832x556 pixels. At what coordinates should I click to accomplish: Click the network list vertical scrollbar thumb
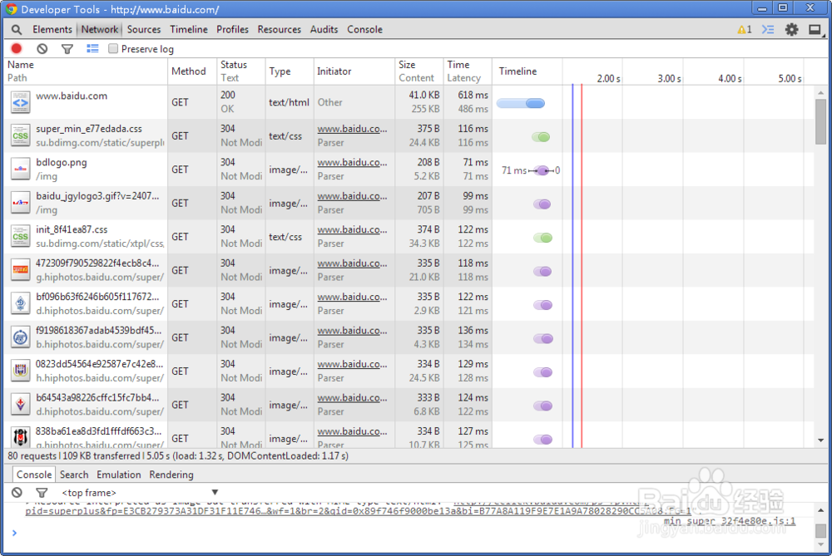pyautogui.click(x=821, y=121)
